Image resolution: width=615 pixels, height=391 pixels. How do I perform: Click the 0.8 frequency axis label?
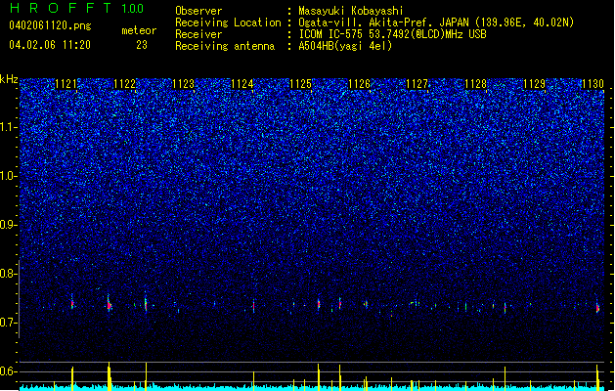tap(9, 274)
